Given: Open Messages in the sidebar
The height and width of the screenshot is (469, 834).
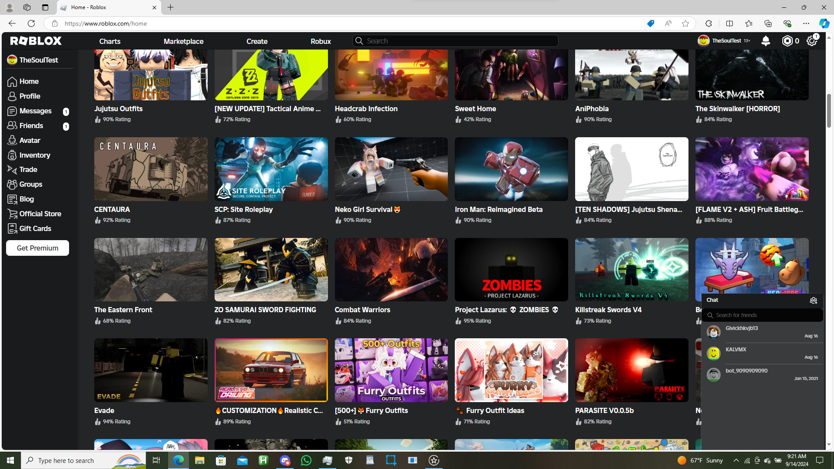Looking at the screenshot, I should (35, 111).
